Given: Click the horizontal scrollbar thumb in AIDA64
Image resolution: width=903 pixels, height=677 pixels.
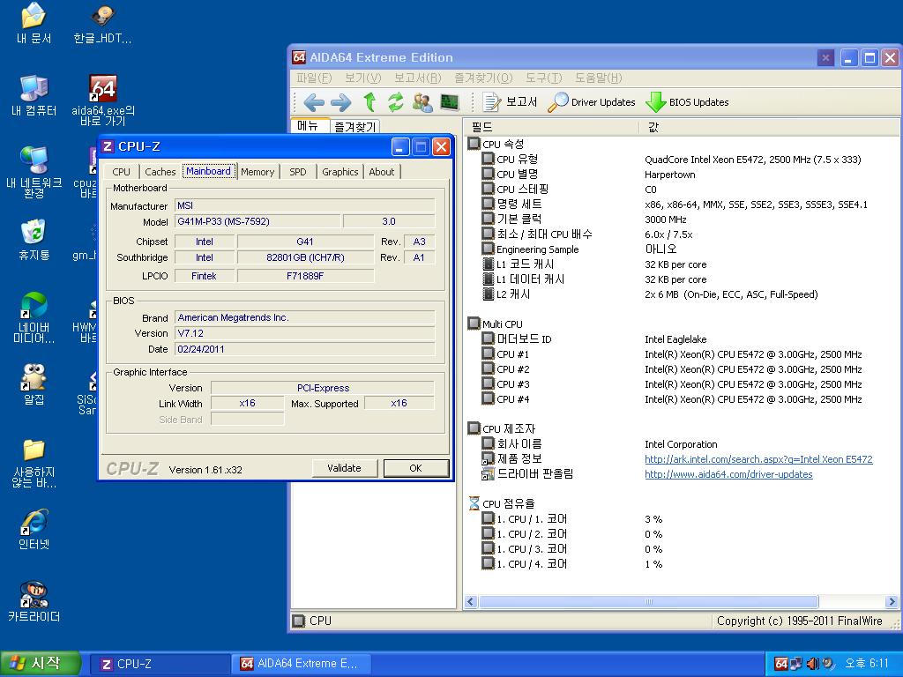Looking at the screenshot, I should (x=648, y=601).
